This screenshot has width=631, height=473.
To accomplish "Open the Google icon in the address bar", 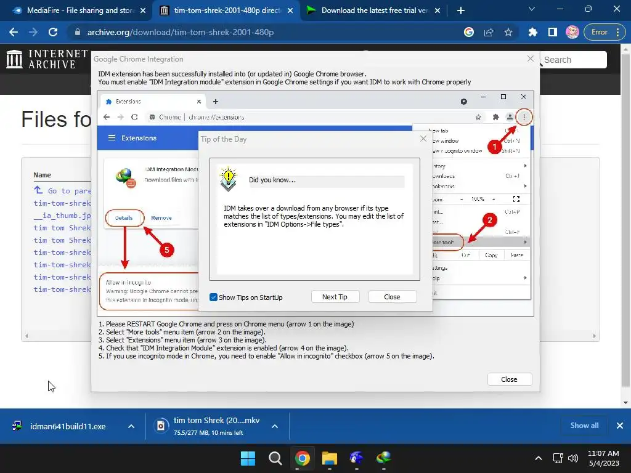I will [x=469, y=32].
